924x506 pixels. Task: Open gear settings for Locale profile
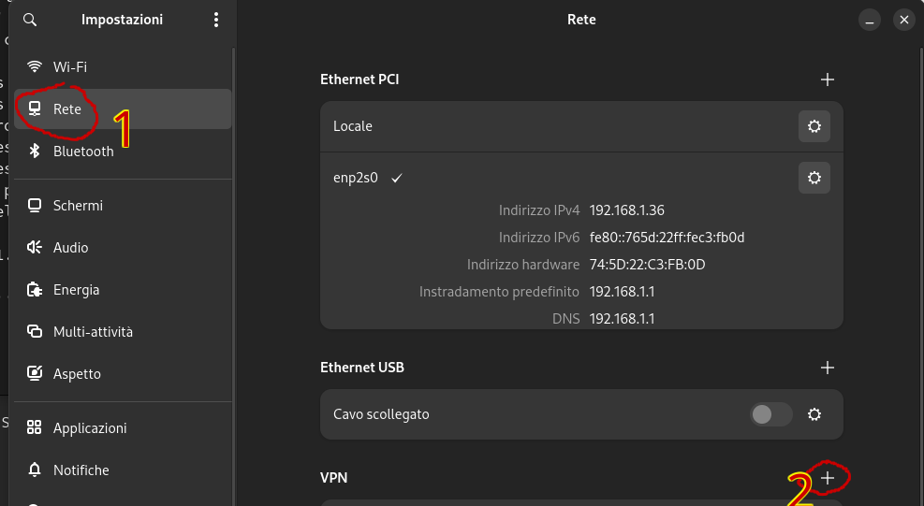pyautogui.click(x=814, y=126)
